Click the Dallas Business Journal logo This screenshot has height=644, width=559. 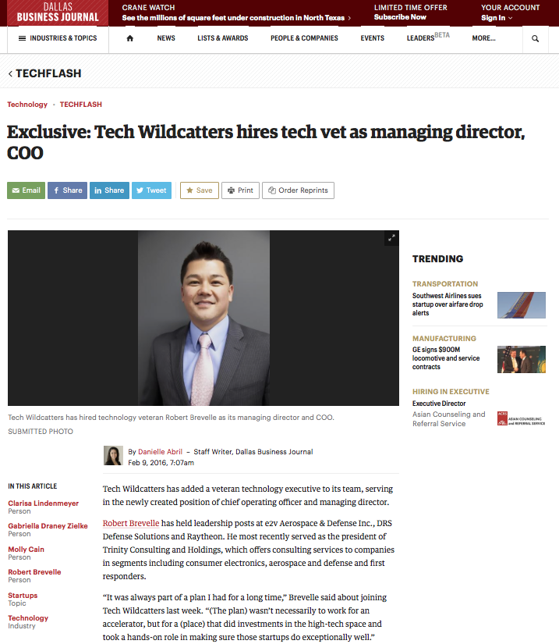tap(58, 12)
